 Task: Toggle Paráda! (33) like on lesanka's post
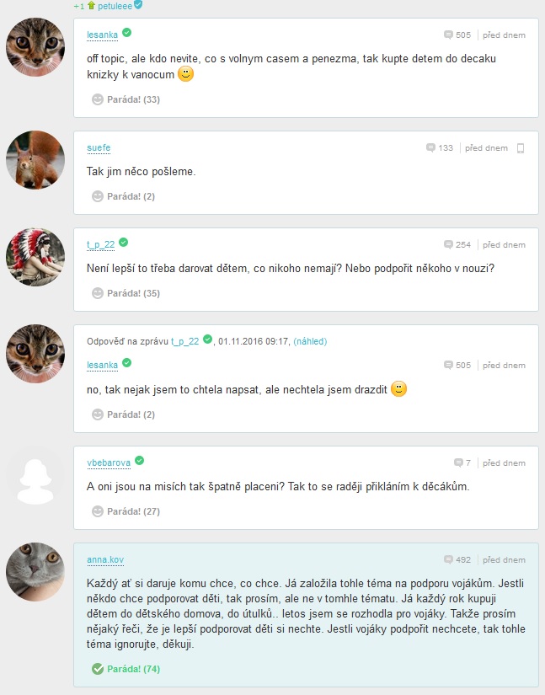point(126,99)
